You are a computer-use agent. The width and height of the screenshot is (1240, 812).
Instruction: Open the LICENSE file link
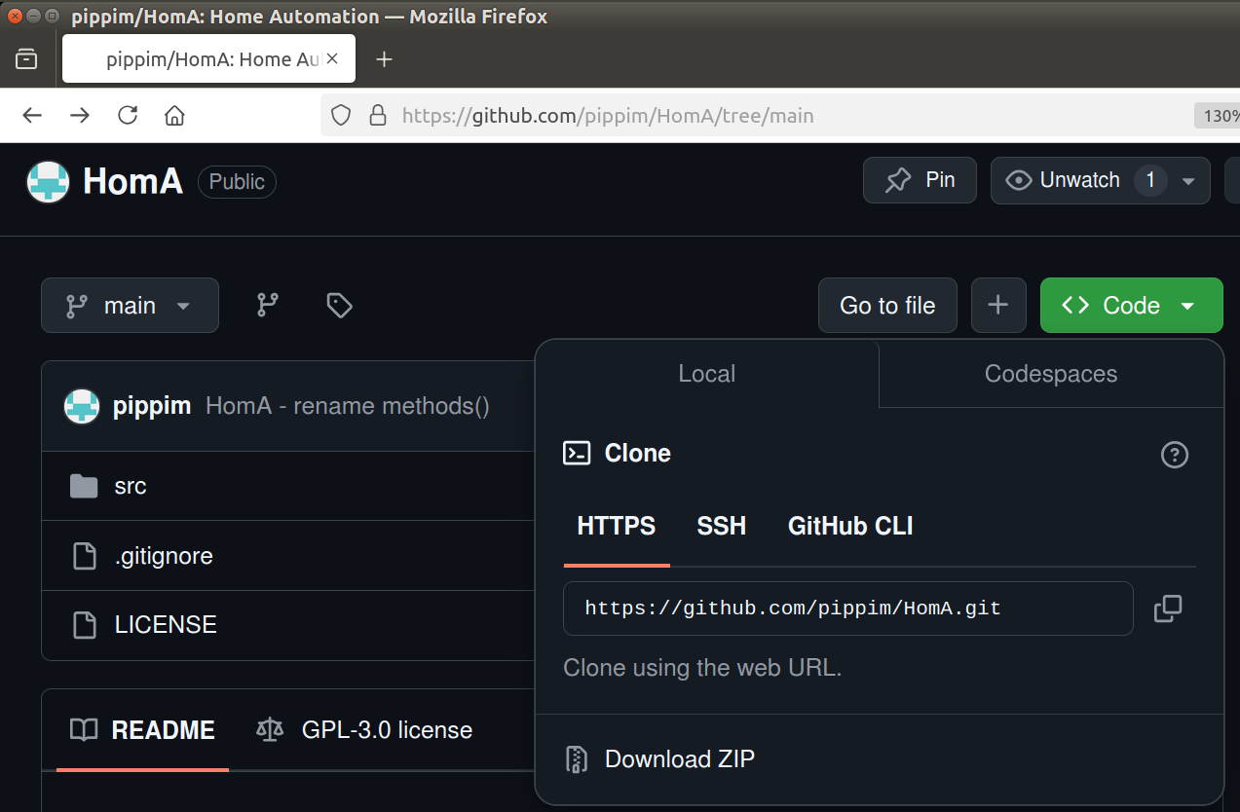coord(166,624)
